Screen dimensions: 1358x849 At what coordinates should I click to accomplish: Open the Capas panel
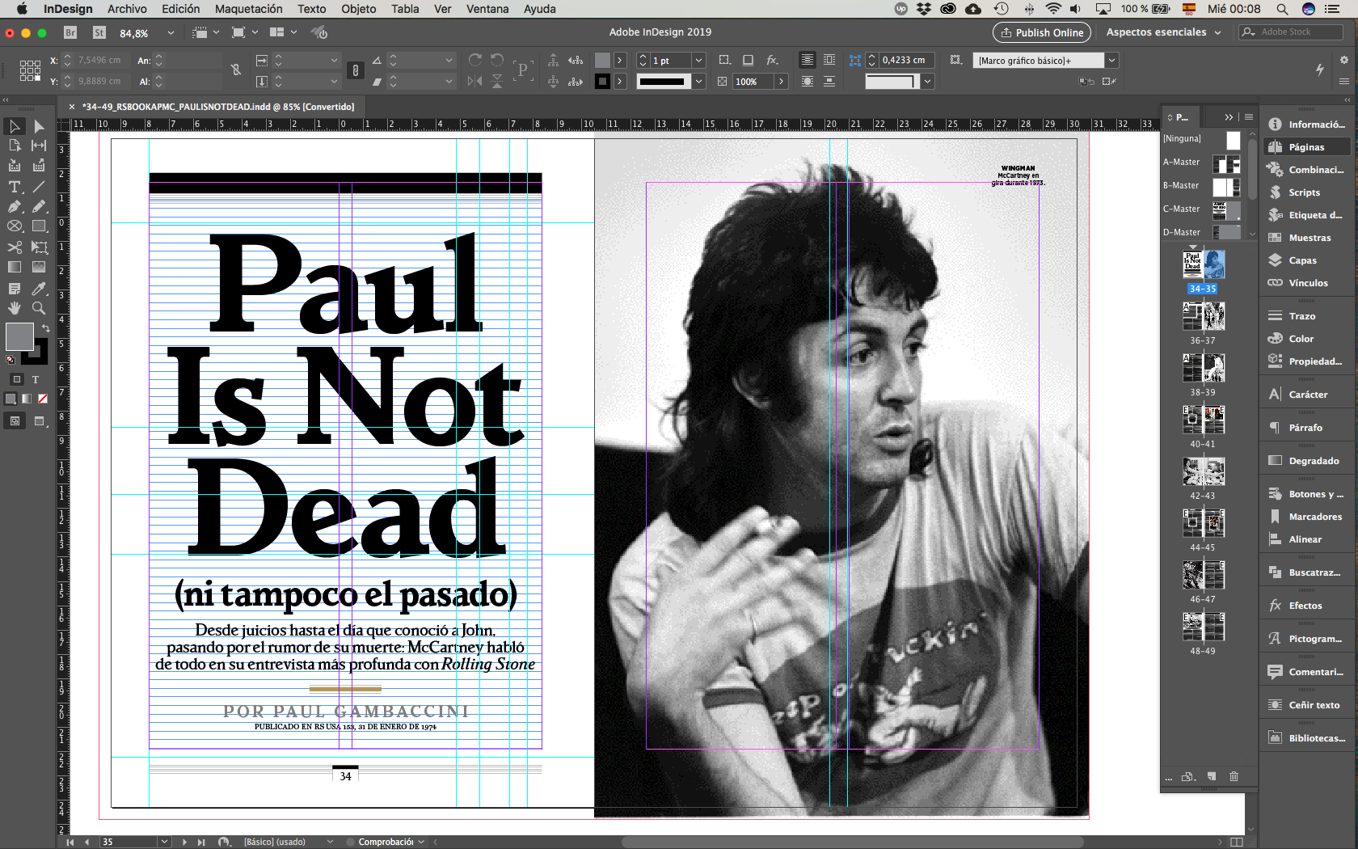coord(1302,260)
